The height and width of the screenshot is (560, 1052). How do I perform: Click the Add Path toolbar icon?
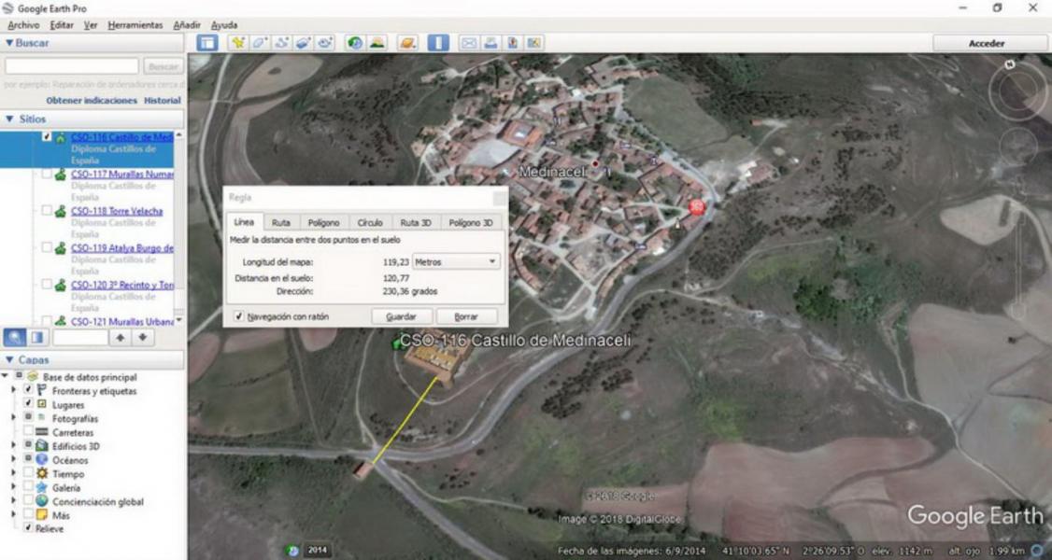tap(281, 43)
